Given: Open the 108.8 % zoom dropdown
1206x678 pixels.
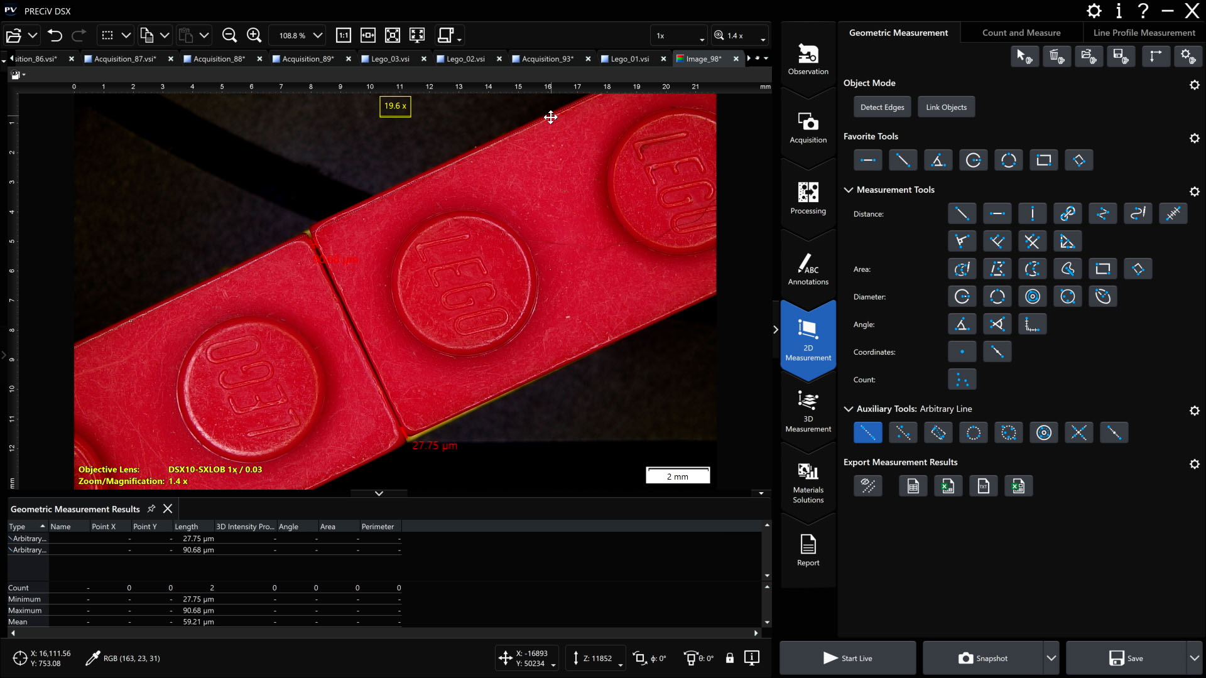Looking at the screenshot, I should pyautogui.click(x=318, y=36).
